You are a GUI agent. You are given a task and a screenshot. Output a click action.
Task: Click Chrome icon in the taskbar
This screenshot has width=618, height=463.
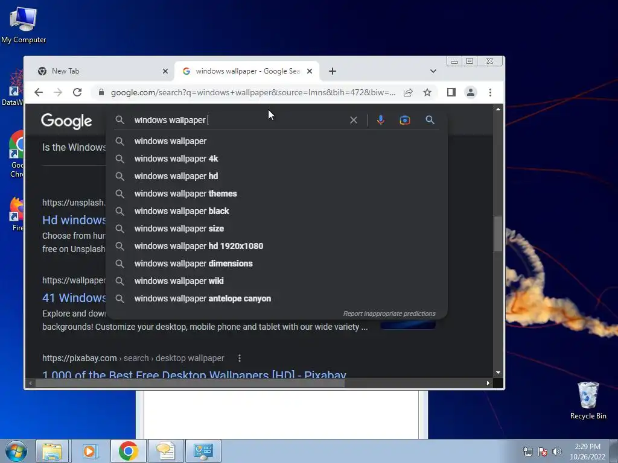[128, 451]
